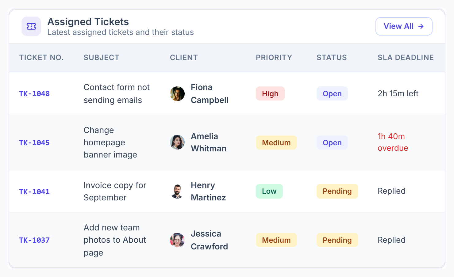Screen dimensions: 454x277
Task: Open ticket TK-1037
Action: pyautogui.click(x=34, y=240)
